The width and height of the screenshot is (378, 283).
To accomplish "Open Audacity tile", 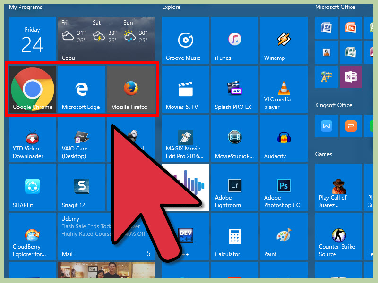I will (284, 138).
